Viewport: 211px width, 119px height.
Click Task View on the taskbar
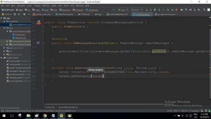(12, 116)
